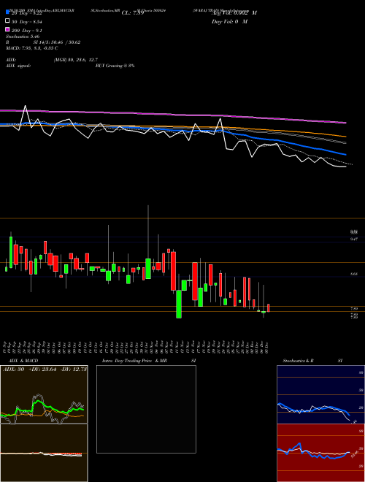Screen dimensions: 365x482
Task: Select the '50 Day = 8.54' legend text
Action: [x=27, y=21]
